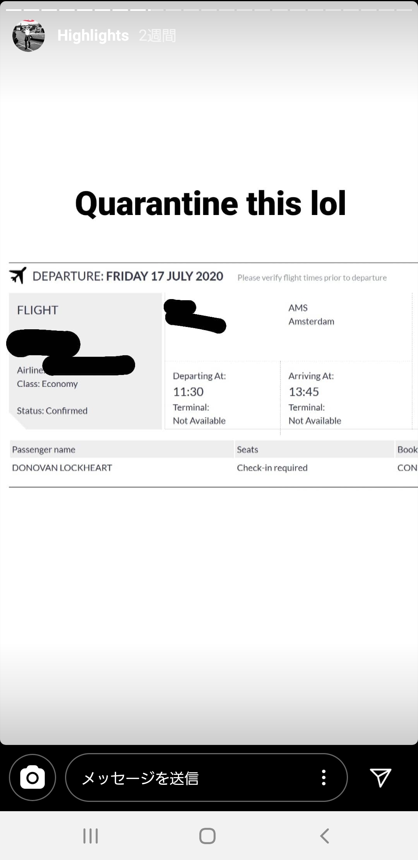Tap the Android home button
This screenshot has height=860, width=418.
[207, 836]
